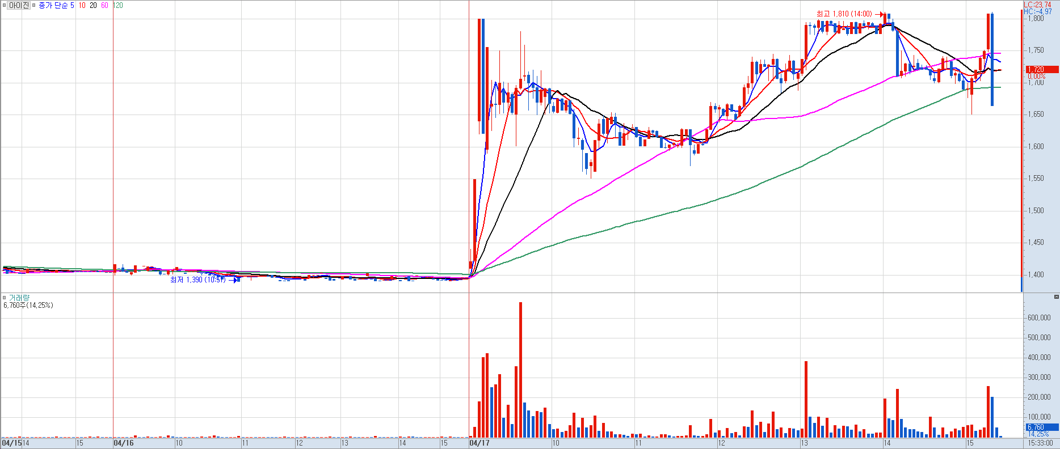1060x449 pixels.
Task: Click the 0,00% change label
Action: click(1036, 76)
